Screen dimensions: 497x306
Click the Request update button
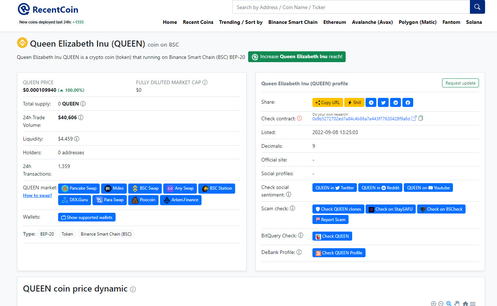(461, 83)
